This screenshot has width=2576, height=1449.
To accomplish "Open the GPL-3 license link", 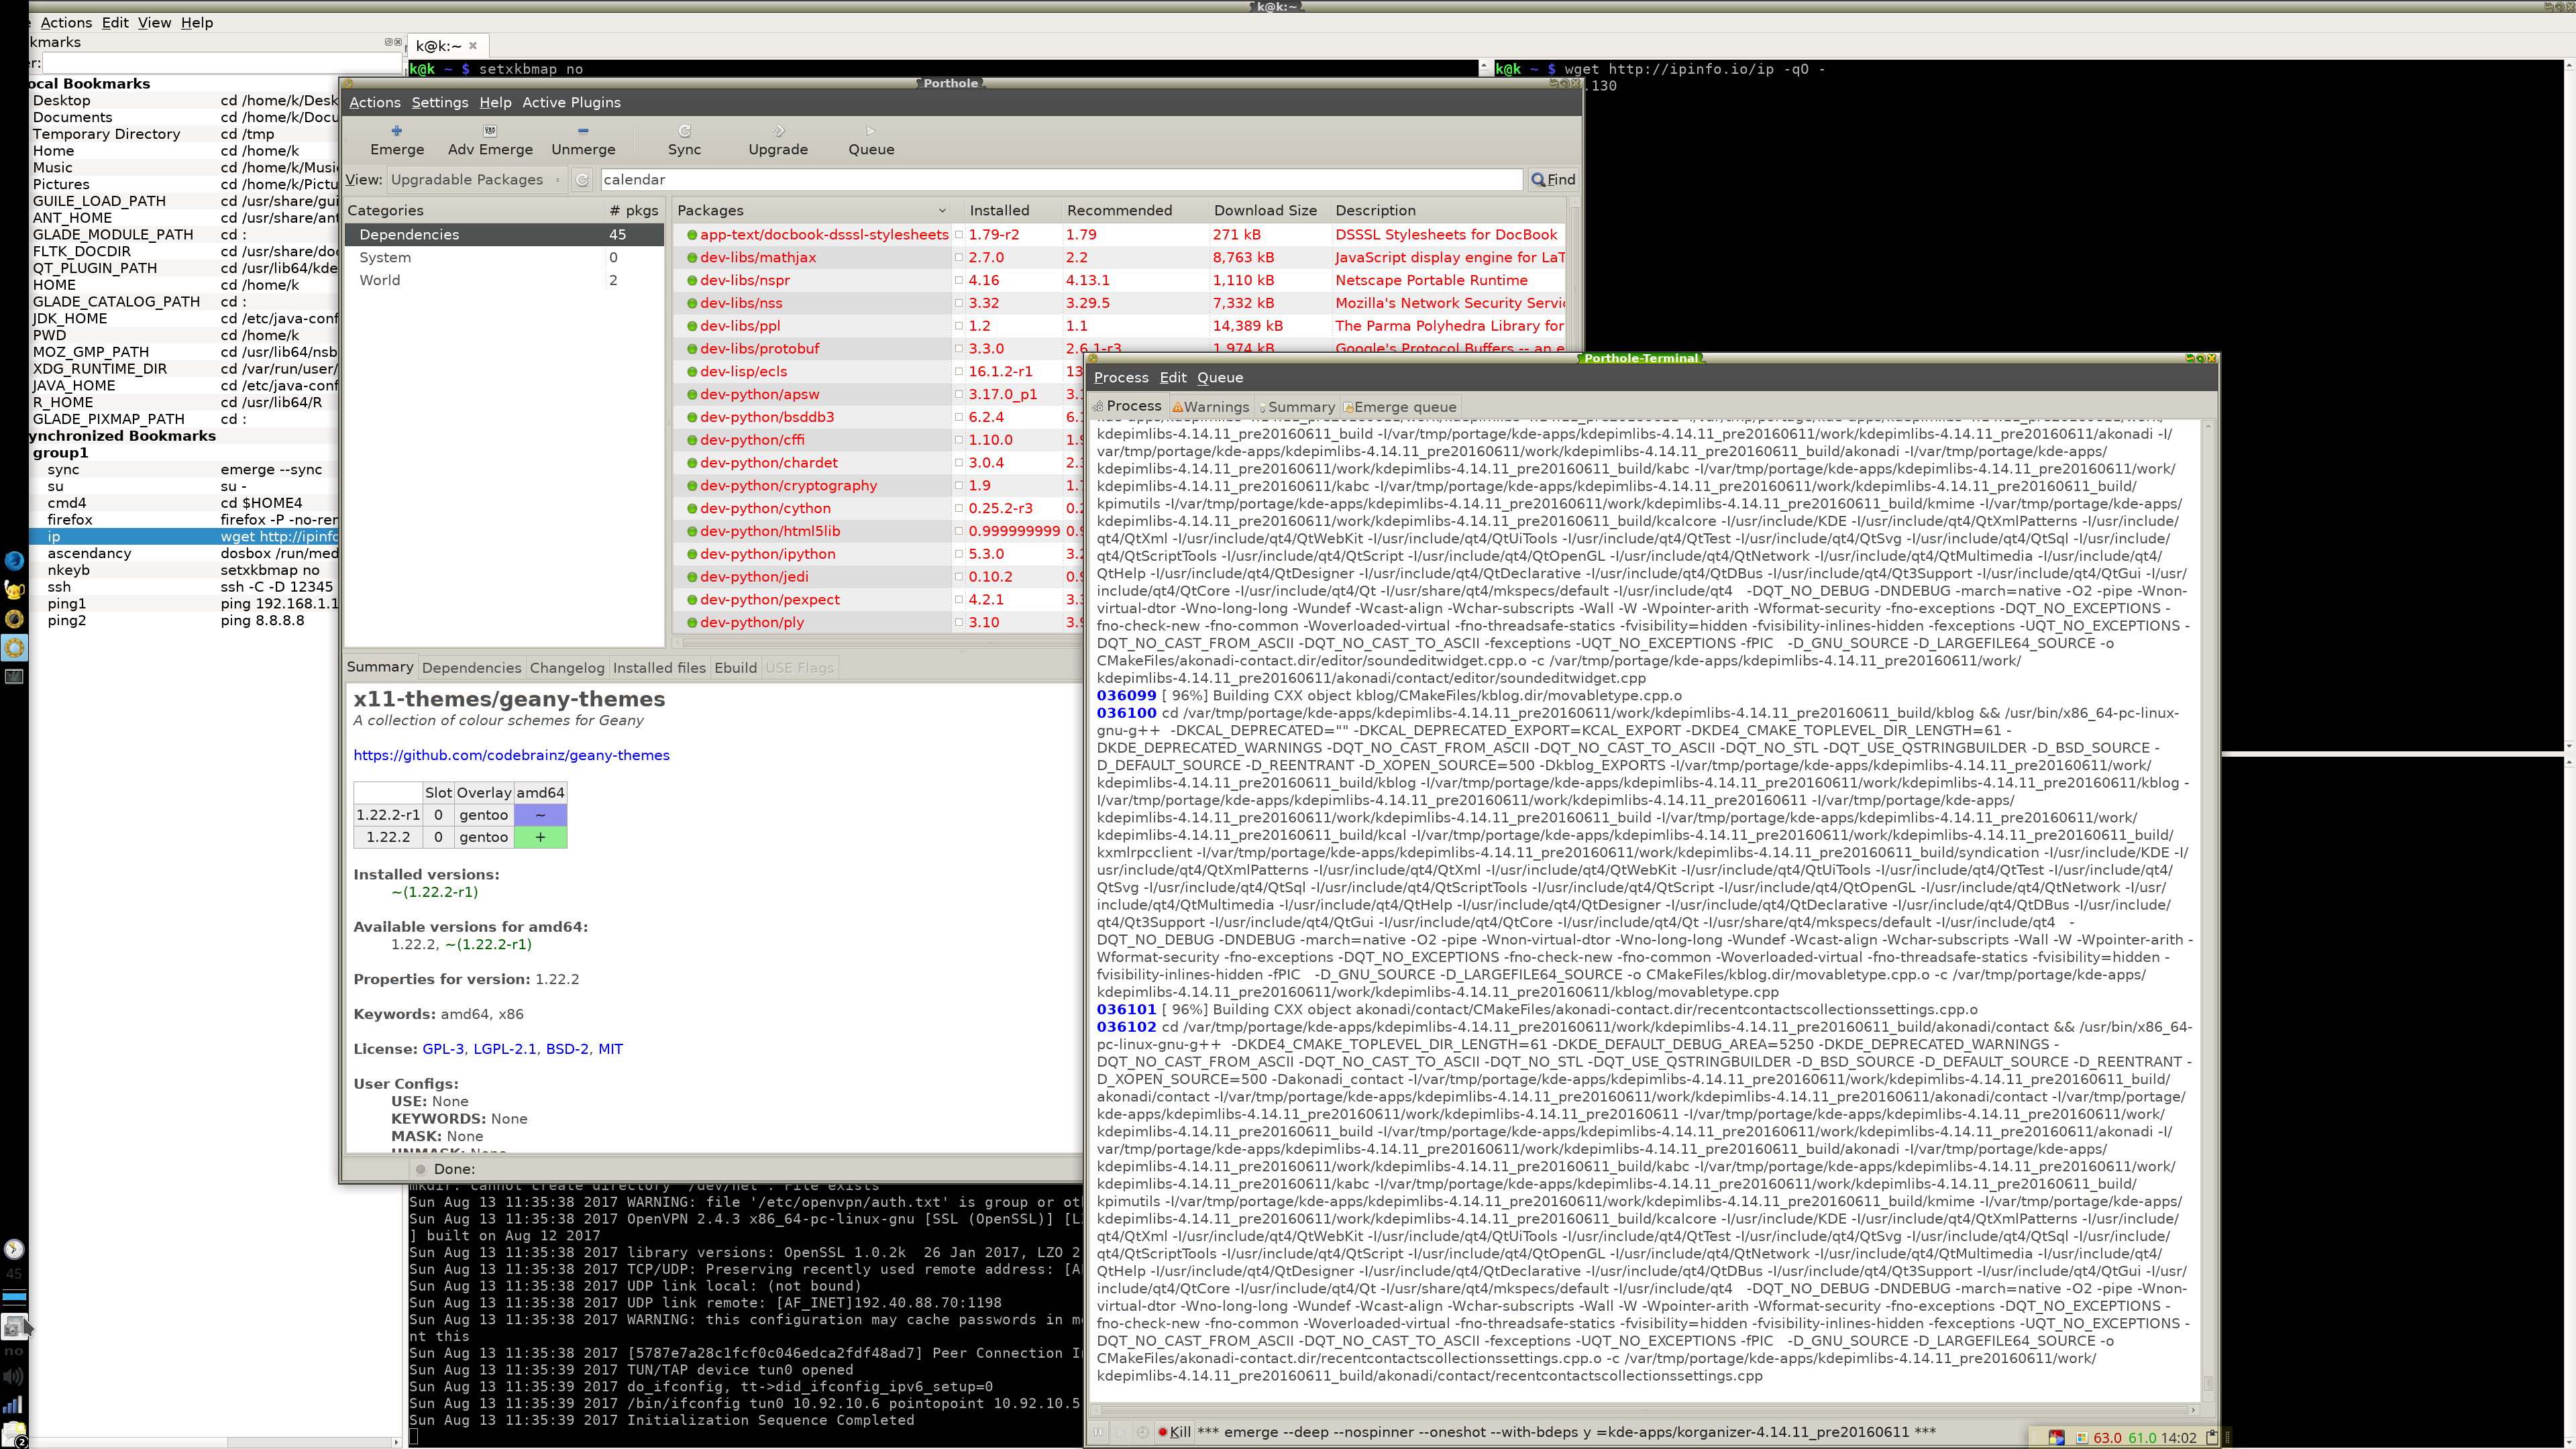I will point(443,1049).
